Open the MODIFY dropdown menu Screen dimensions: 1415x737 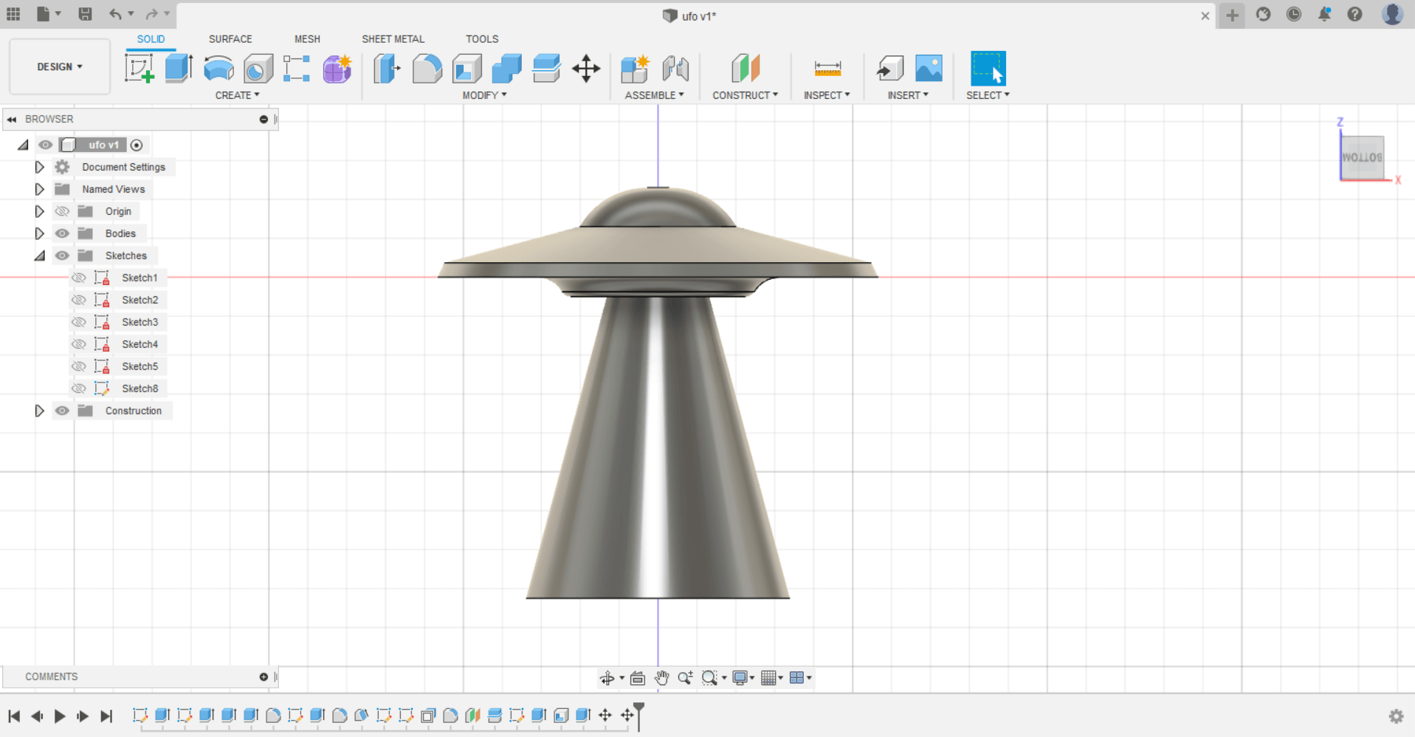point(484,95)
